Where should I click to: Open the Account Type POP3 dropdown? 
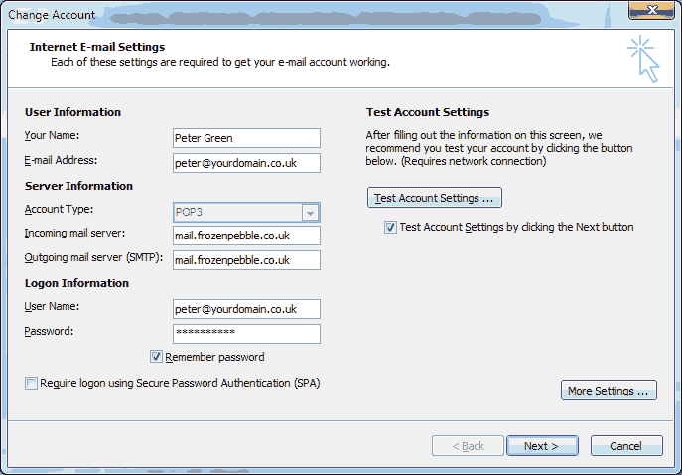tap(246, 212)
